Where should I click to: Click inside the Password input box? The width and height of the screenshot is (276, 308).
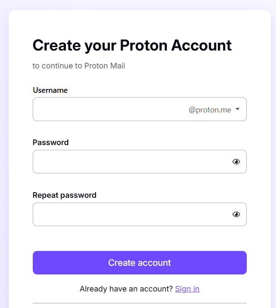131,162
